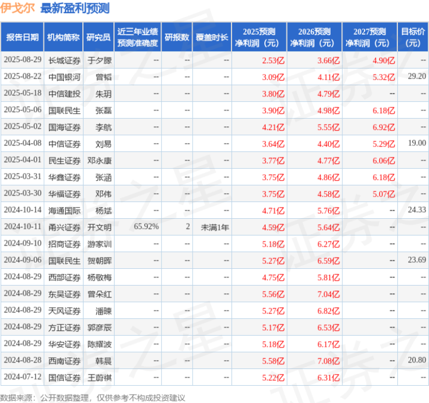Click the 西南证券 institution cell
Screen dimensions: 429x403
(64, 361)
